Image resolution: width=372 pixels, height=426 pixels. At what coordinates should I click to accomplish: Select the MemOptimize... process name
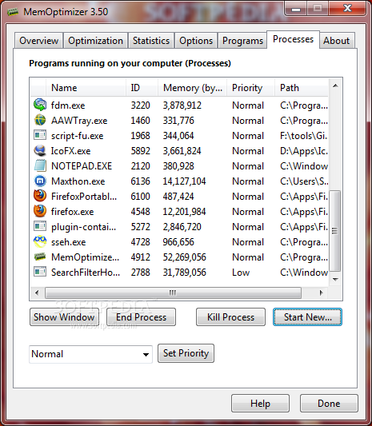[x=85, y=257]
